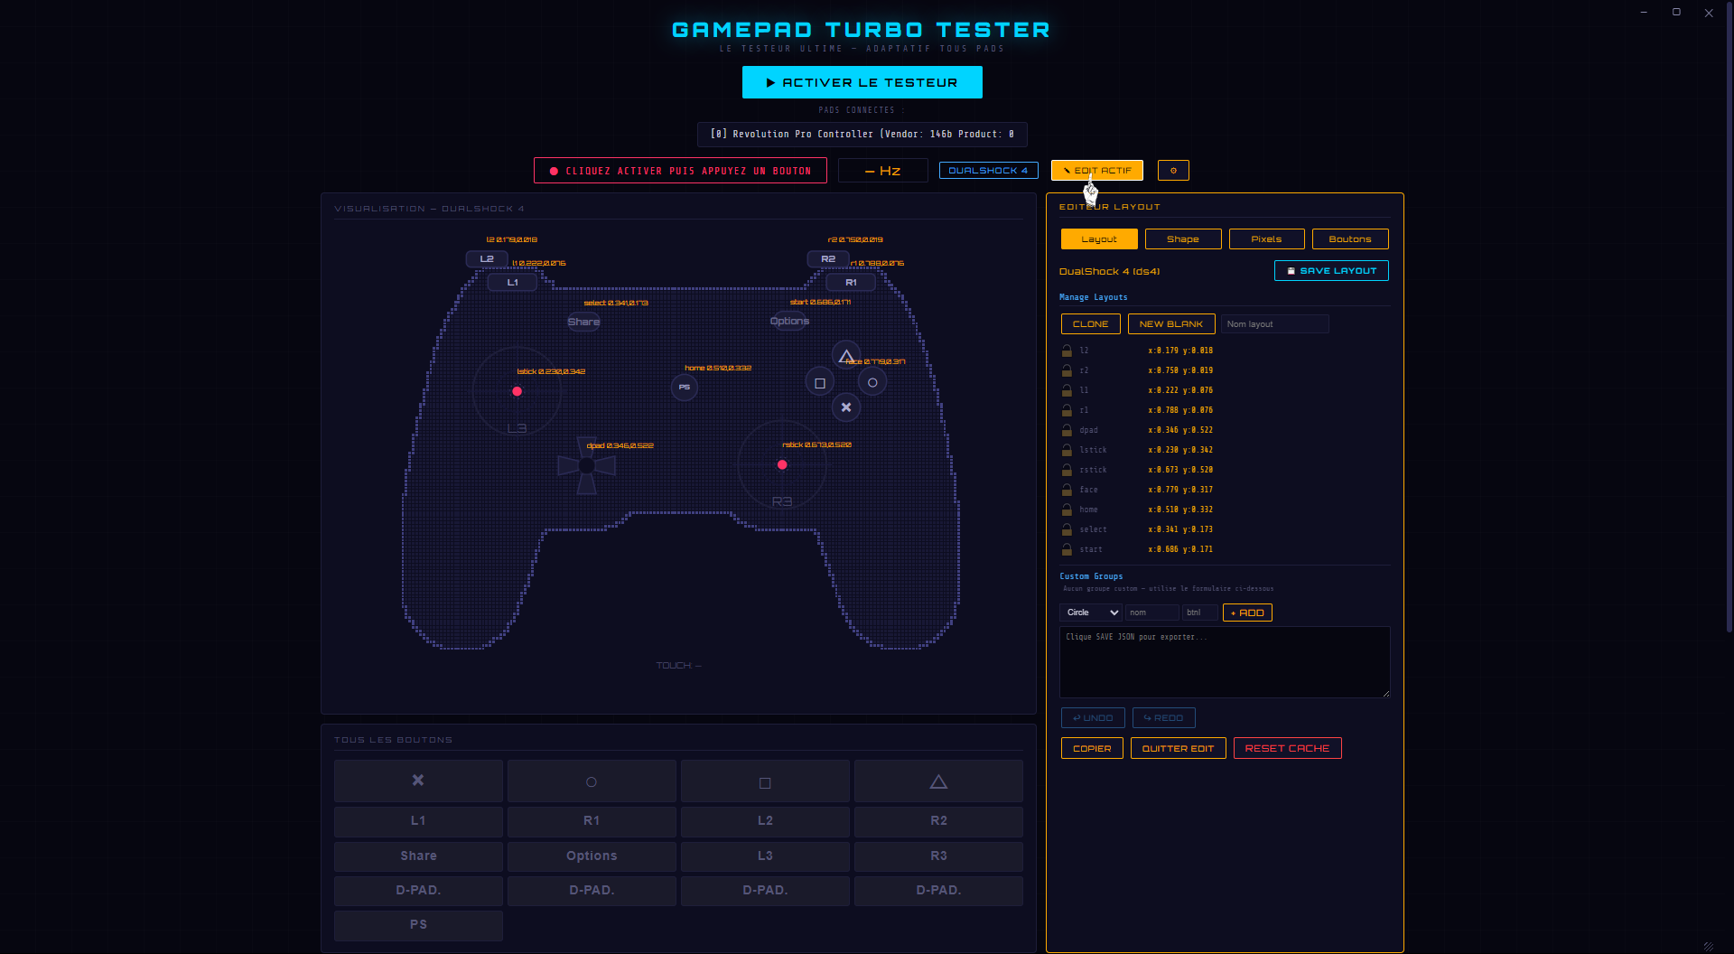
Task: Switch to the Layout tab
Action: [1099, 239]
